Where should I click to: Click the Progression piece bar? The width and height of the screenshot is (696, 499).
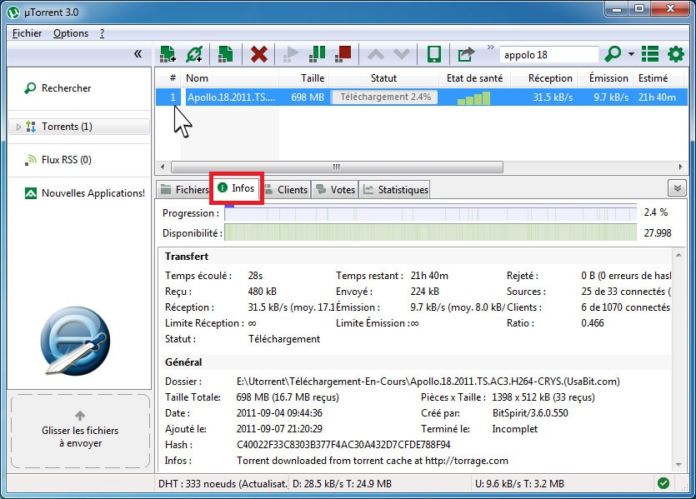tap(431, 213)
